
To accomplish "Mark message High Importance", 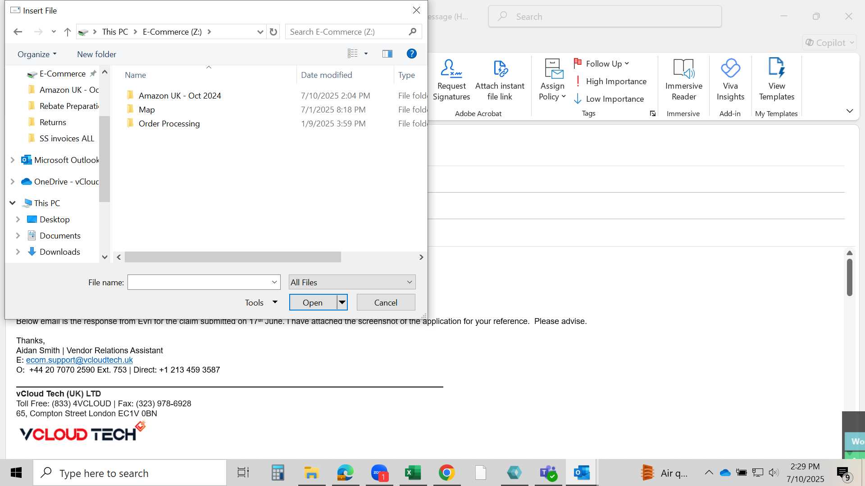I will [x=610, y=81].
